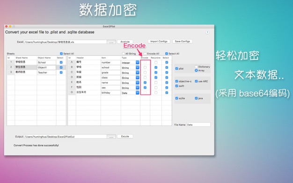
Task: Disable Recursive for the school row
Action: pos(156,67)
